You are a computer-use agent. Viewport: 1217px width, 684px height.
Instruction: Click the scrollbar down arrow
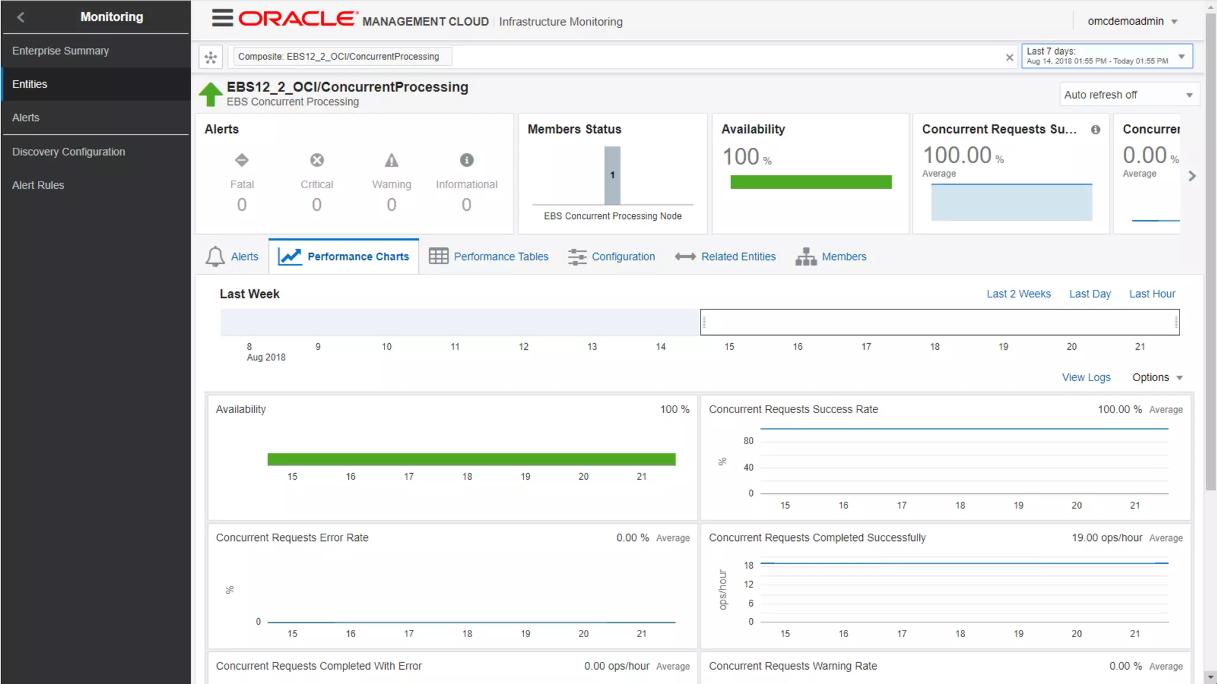coord(1210,677)
